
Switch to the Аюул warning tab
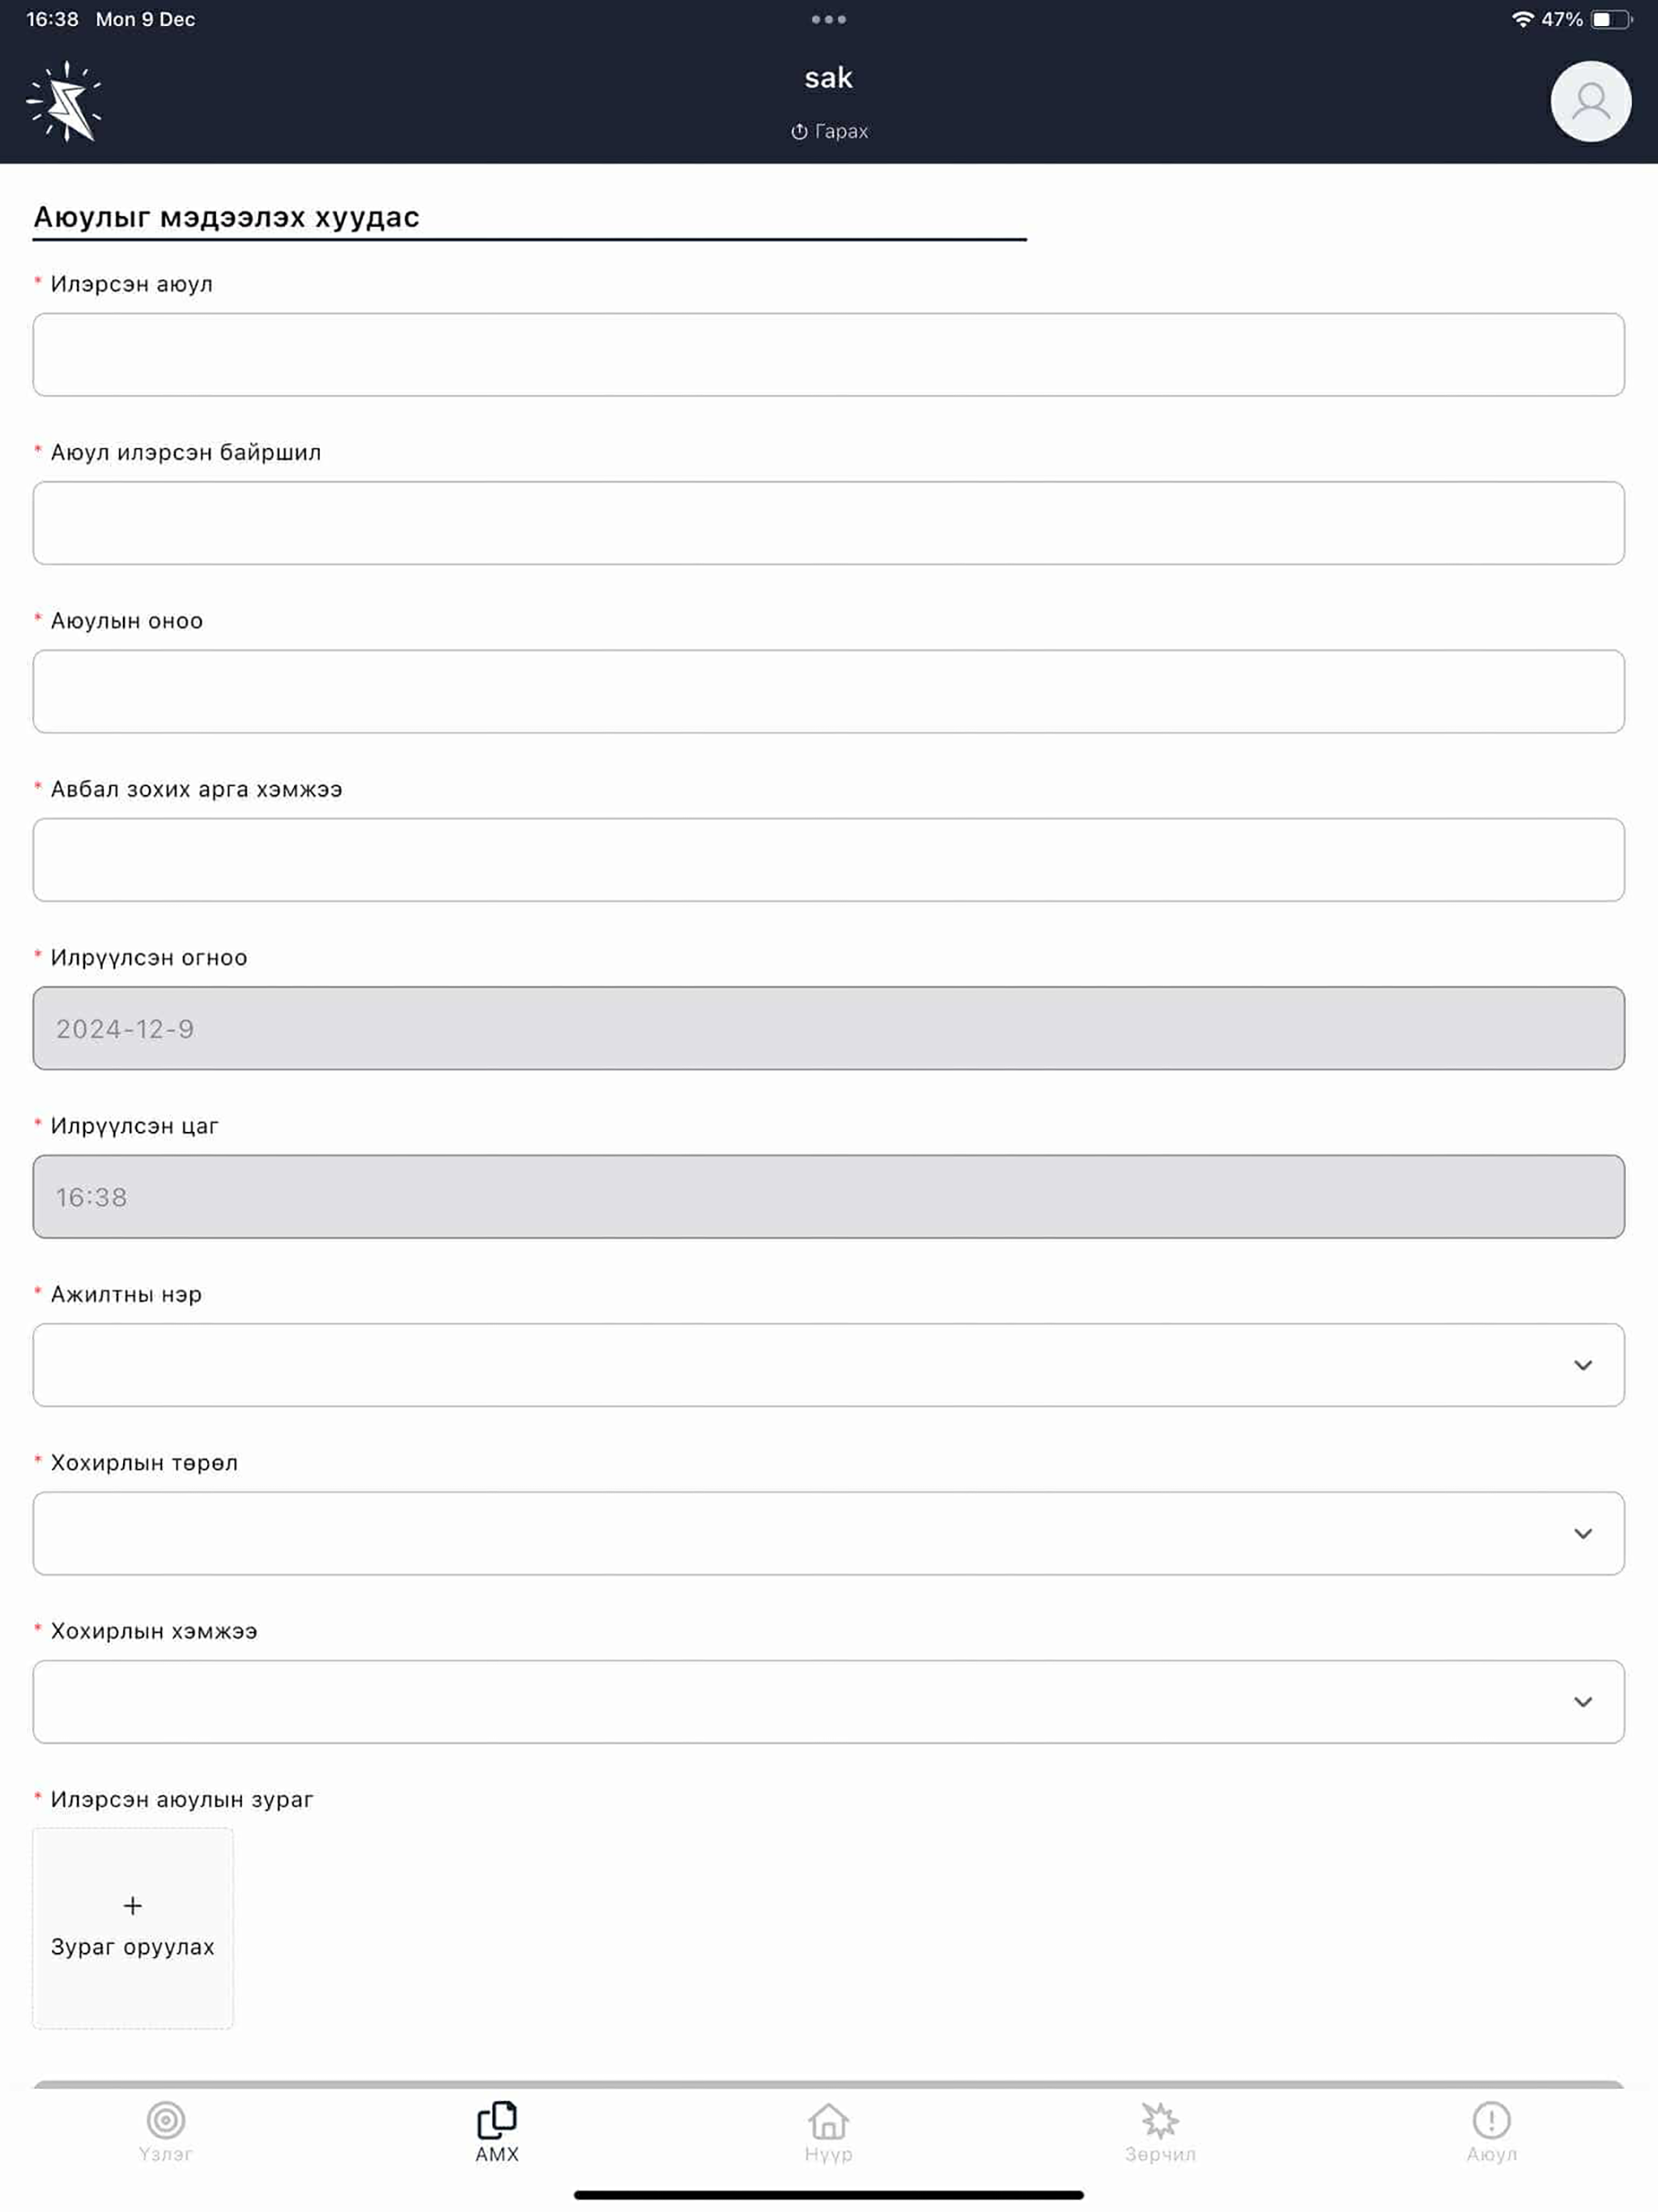1491,2133
